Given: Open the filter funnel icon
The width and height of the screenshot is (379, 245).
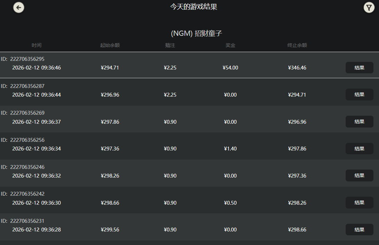Looking at the screenshot, I should pos(369,7).
